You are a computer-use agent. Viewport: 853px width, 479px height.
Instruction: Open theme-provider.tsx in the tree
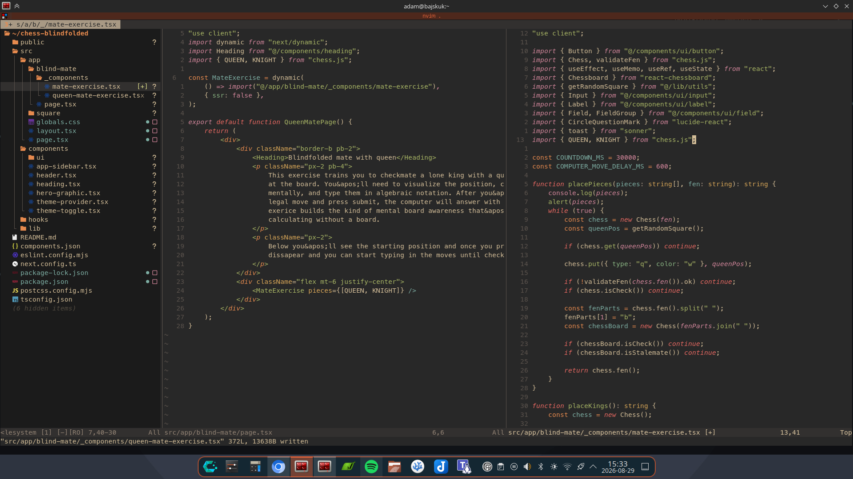click(x=68, y=202)
